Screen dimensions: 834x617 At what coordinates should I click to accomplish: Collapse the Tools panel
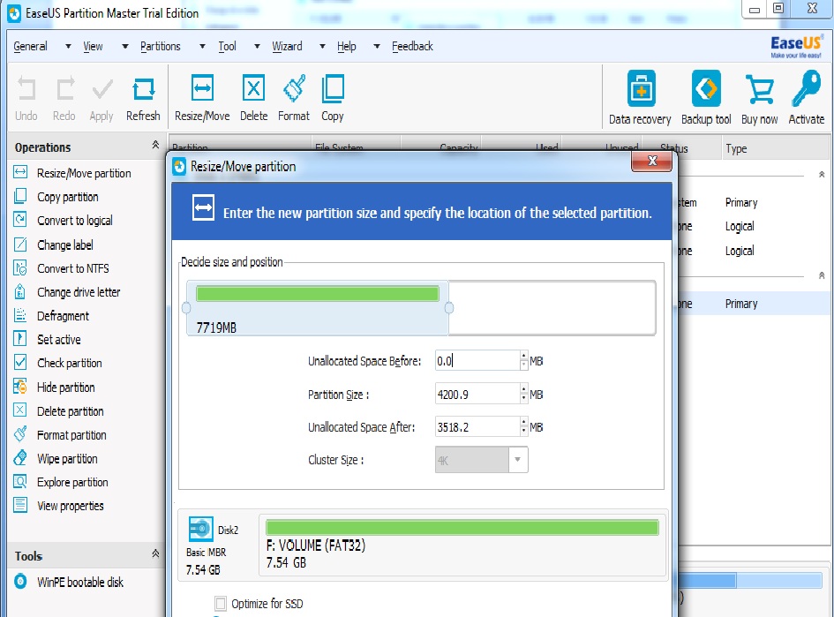[156, 556]
